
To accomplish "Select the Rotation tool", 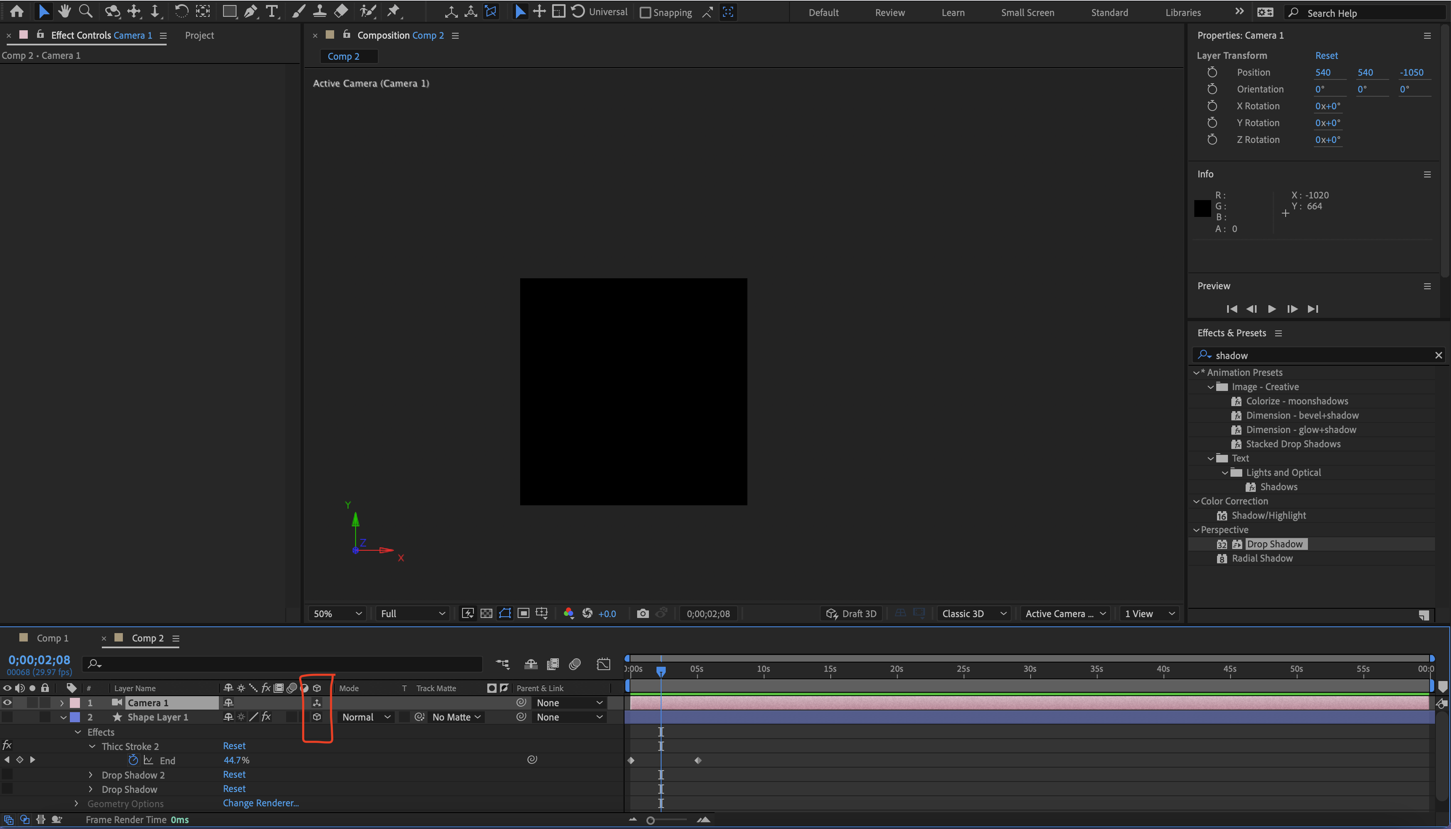I will pyautogui.click(x=181, y=11).
